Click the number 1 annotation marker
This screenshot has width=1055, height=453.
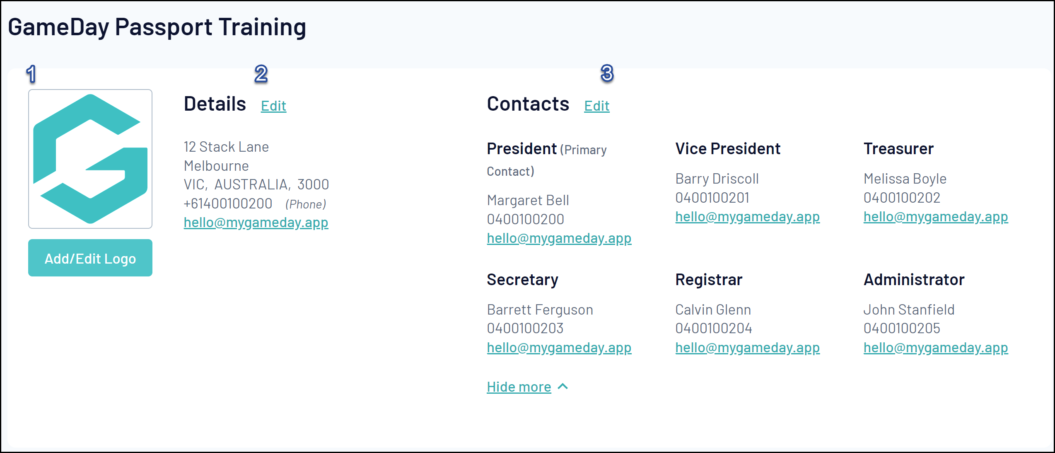pos(31,74)
